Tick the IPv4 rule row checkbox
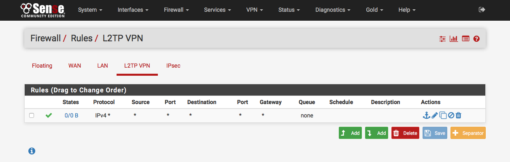Viewport: 510px width, 162px height. pyautogui.click(x=32, y=115)
